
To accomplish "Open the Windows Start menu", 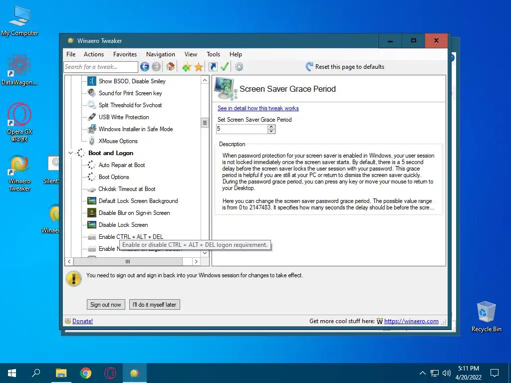I will (12, 373).
